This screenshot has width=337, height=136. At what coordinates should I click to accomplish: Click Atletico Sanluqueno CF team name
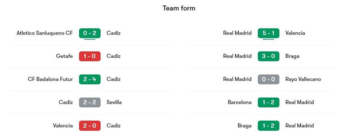[44, 33]
